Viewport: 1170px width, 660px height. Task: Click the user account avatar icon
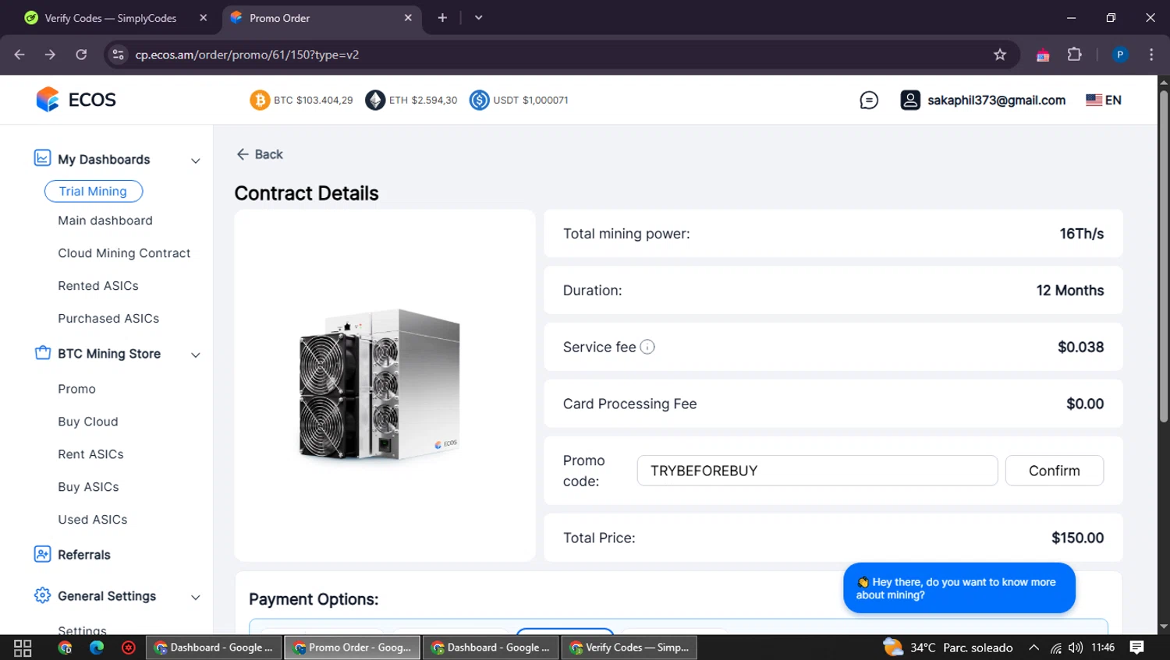[910, 100]
